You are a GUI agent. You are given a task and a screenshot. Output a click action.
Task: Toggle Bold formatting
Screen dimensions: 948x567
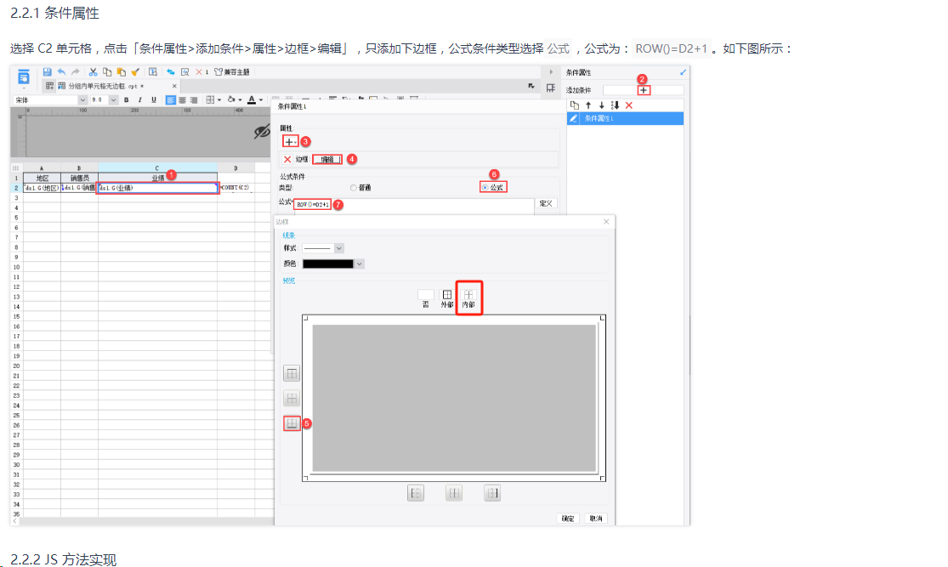[x=127, y=99]
